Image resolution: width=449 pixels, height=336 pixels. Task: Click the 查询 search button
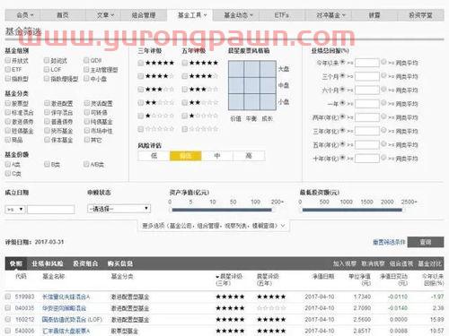coord(426,242)
